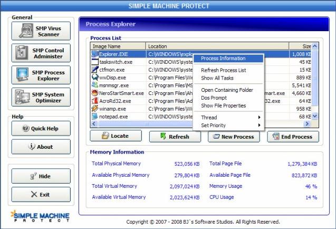Click the 14 % CPU usage value
Screen dimensions: 336x229
[x=311, y=197]
